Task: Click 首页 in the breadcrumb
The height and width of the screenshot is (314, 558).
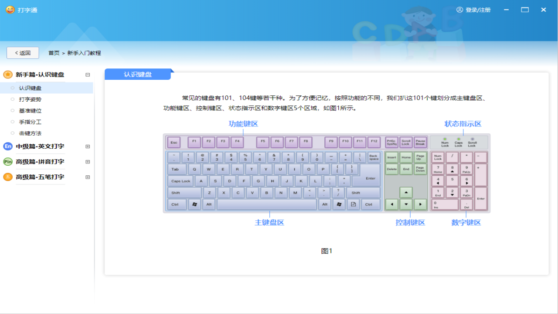Action: coord(53,52)
